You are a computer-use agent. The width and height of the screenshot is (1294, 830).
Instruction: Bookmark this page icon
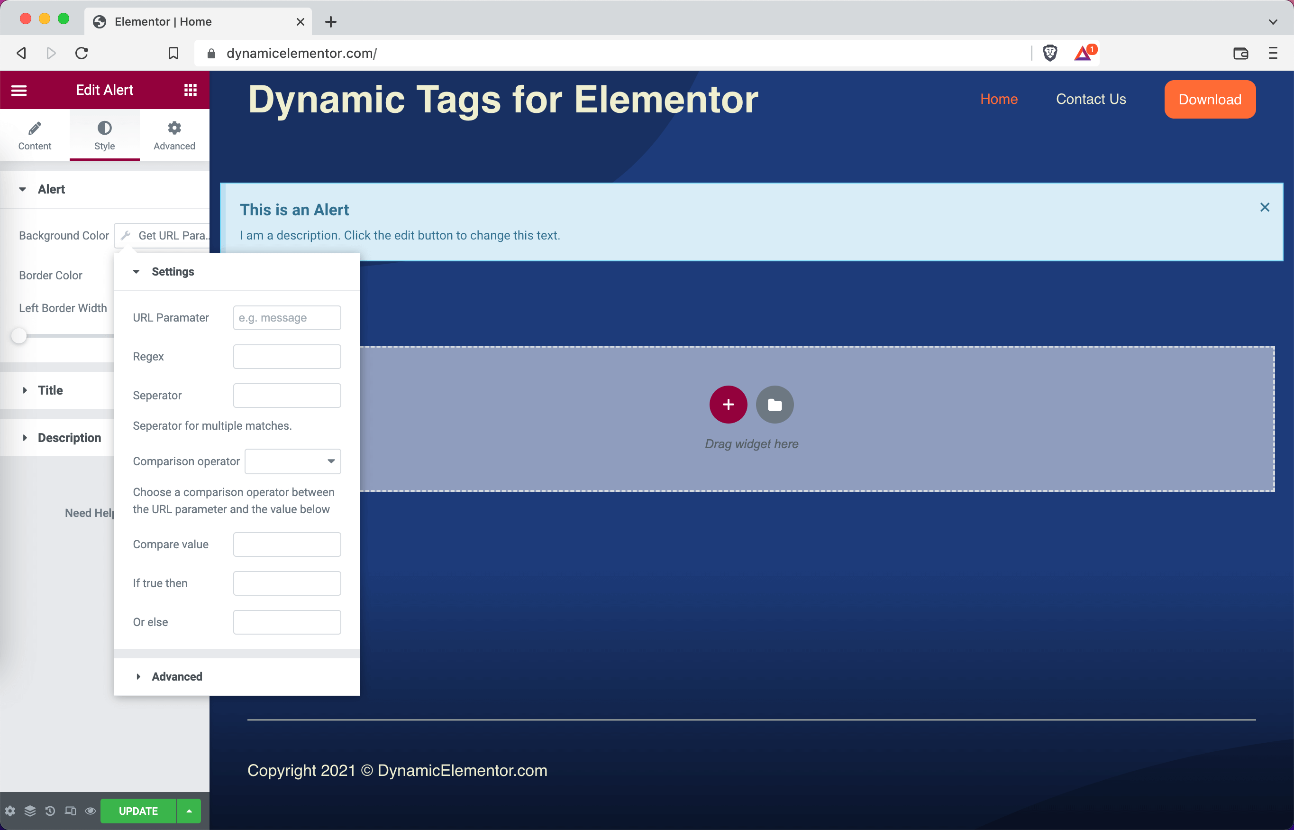(x=173, y=53)
